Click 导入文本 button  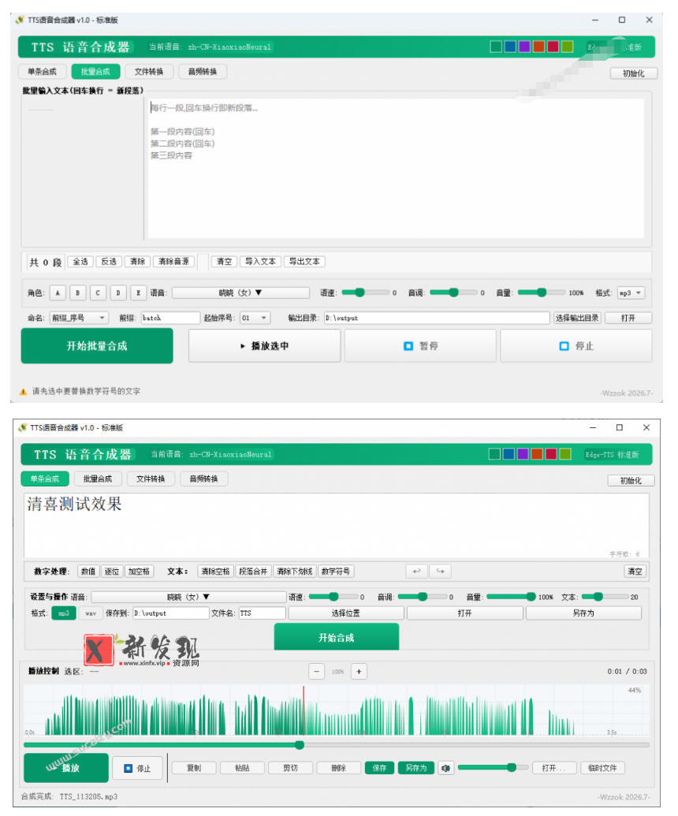260,261
